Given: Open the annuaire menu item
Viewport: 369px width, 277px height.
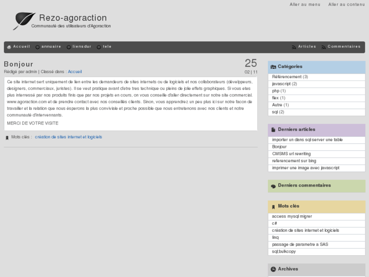Looking at the screenshot, I should pos(51,46).
